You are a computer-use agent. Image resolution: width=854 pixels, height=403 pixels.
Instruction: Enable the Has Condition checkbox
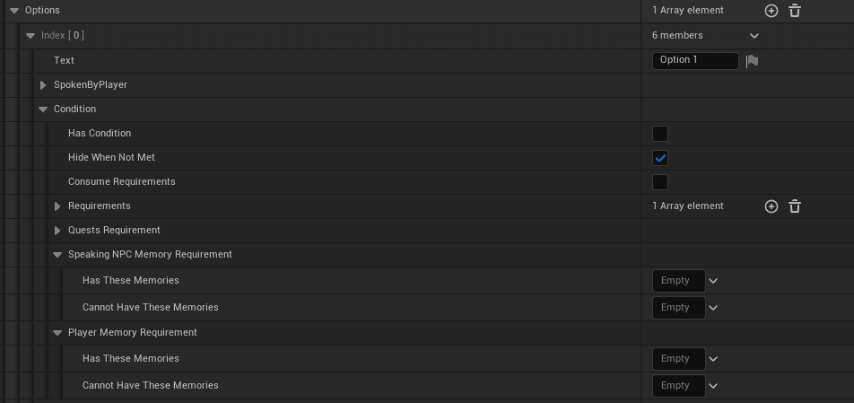(x=660, y=134)
